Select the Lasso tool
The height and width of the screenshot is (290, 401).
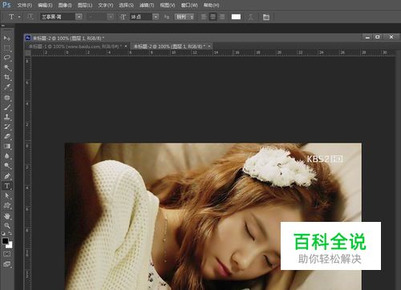click(x=7, y=58)
